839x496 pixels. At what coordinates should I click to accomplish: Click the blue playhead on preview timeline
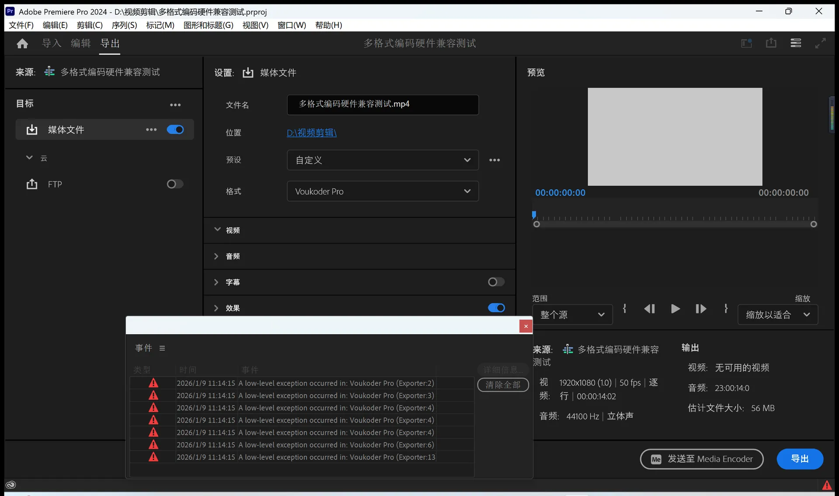(x=534, y=215)
